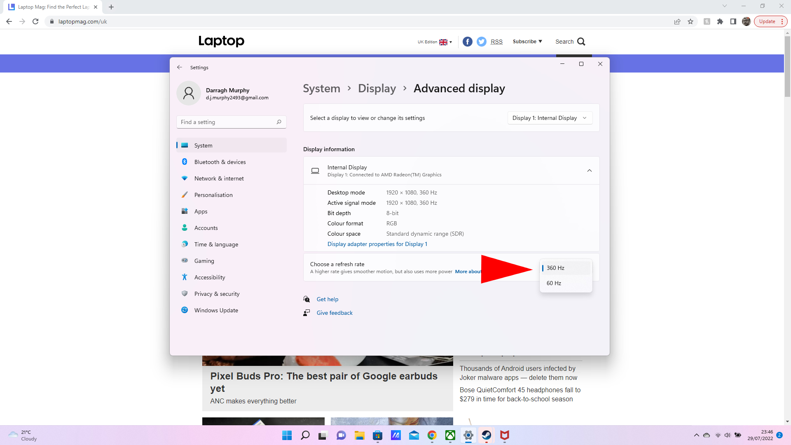Open Bluetooth & devices settings
Screen dimensions: 791x445
click(220, 162)
